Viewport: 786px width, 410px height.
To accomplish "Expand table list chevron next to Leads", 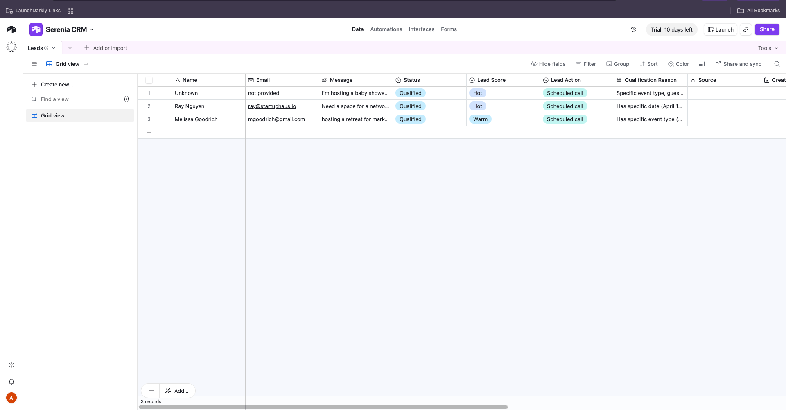I will [70, 48].
